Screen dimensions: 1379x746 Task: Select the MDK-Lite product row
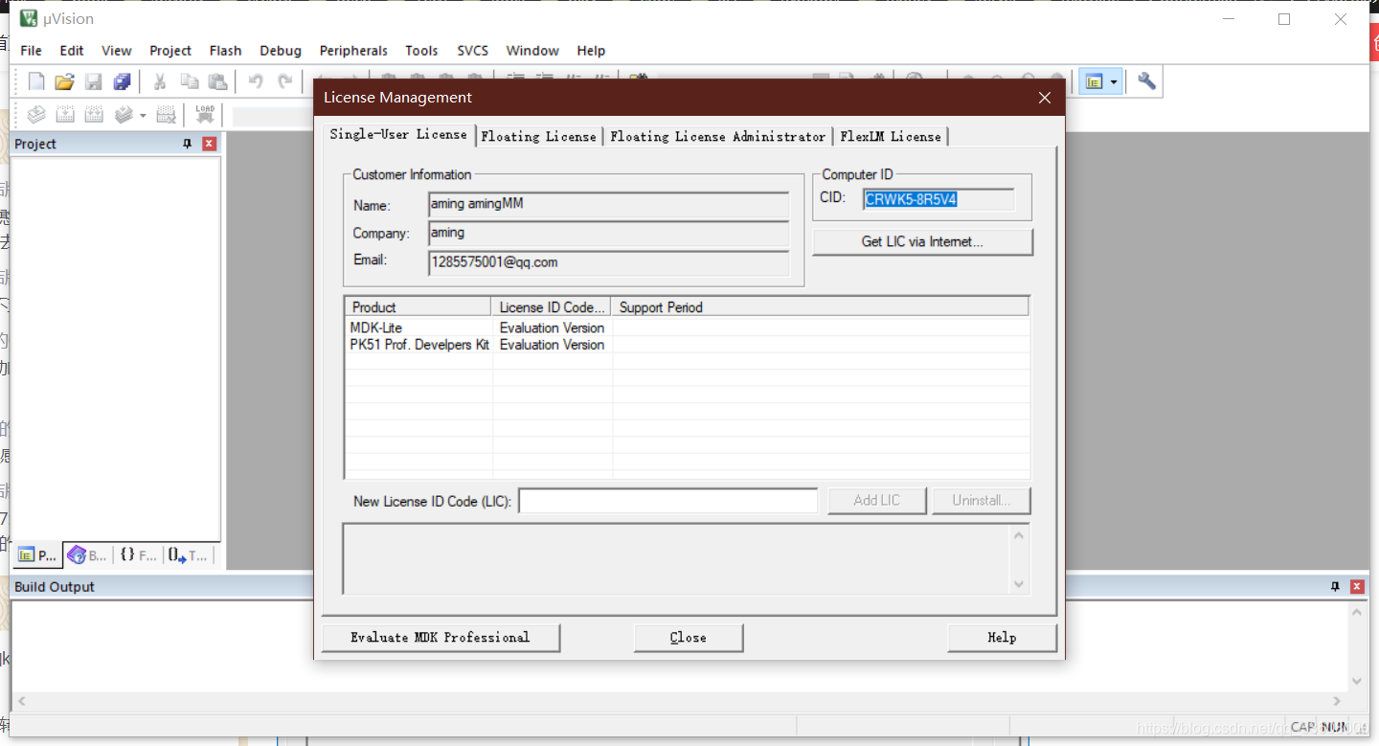point(687,328)
